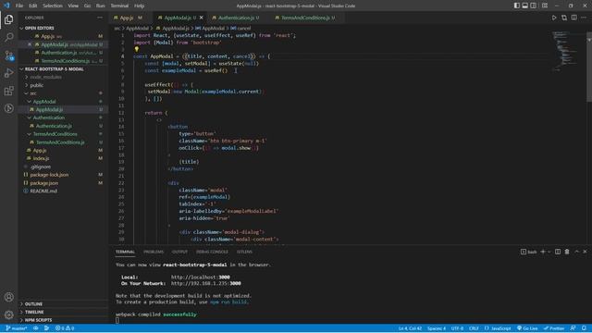Open the Accounts icon in activity bar
Image resolution: width=592 pixels, height=333 pixels.
(8, 297)
